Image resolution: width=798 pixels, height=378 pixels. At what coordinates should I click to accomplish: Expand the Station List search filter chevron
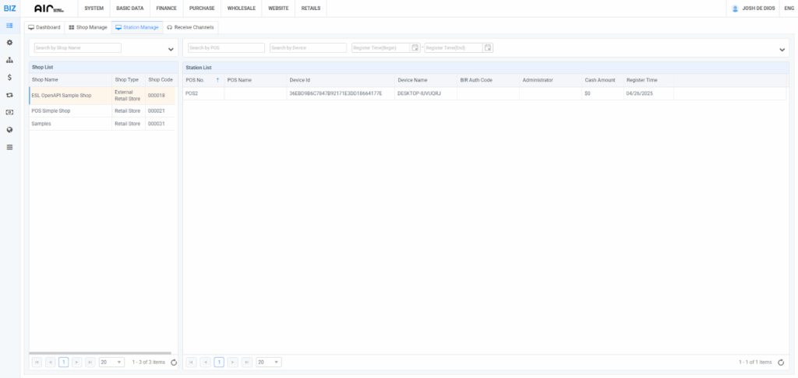(782, 49)
